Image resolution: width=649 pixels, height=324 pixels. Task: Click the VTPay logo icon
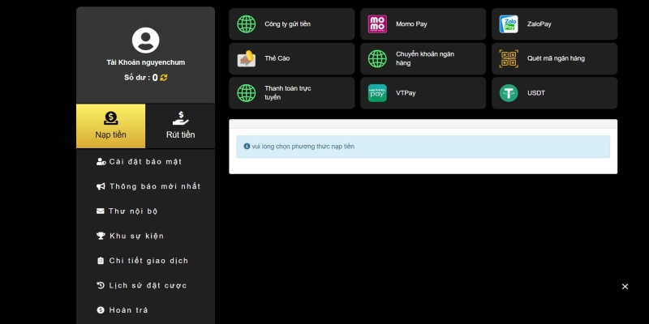coord(377,93)
